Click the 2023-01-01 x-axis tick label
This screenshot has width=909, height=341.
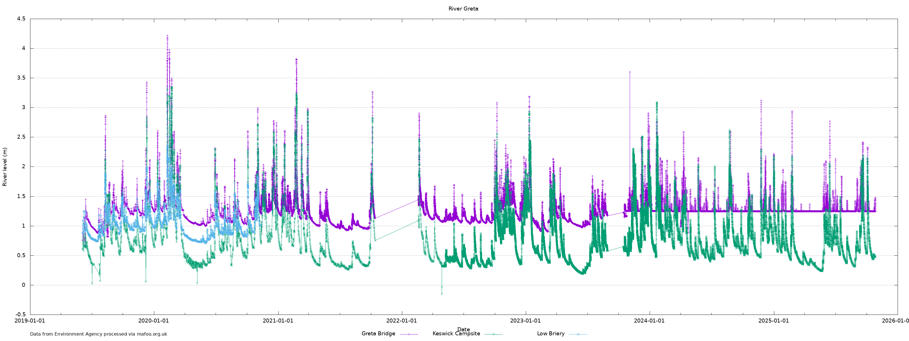coord(526,321)
